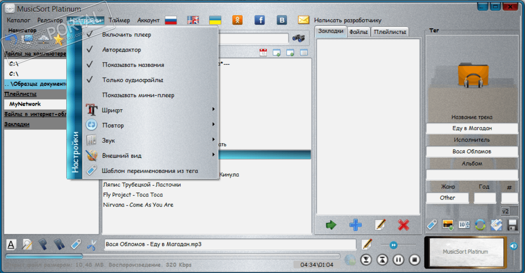The image size is (525, 273).
Task: Switch language with the Ukrainian flag icon
Action: click(215, 20)
